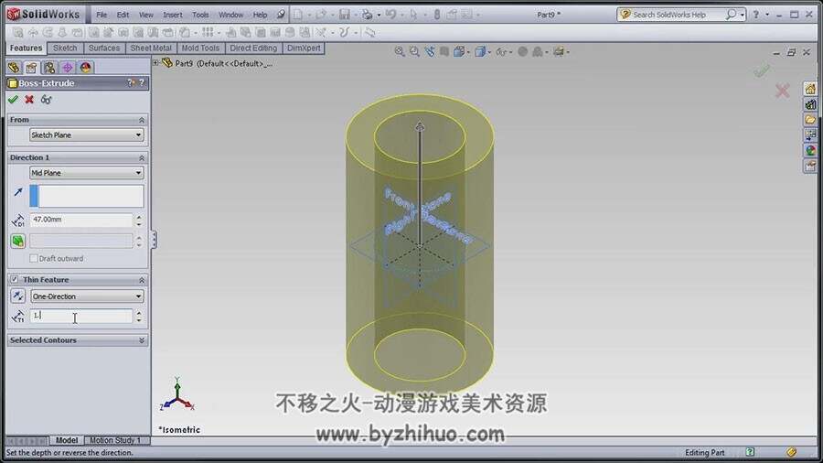Open the ConfigurationManager tab icon
This screenshot has height=463, width=823.
click(x=49, y=67)
